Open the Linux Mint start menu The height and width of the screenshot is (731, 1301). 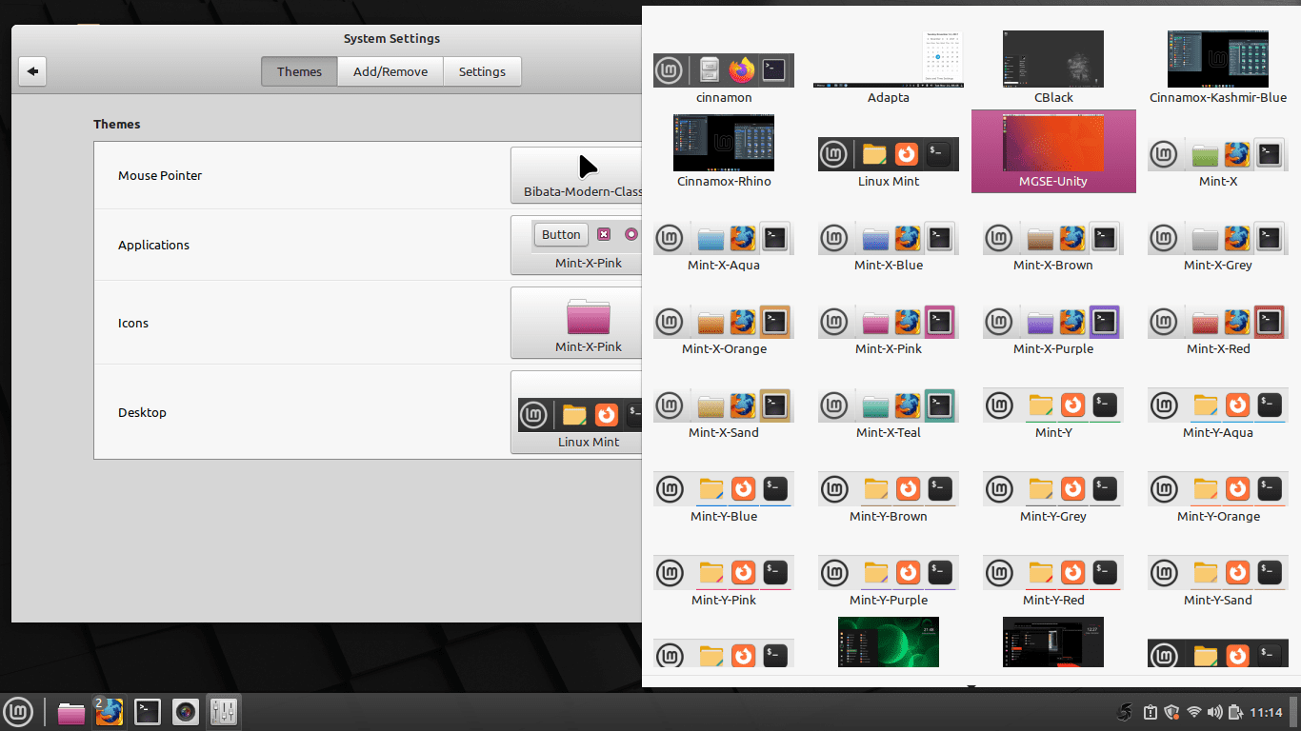click(x=19, y=712)
